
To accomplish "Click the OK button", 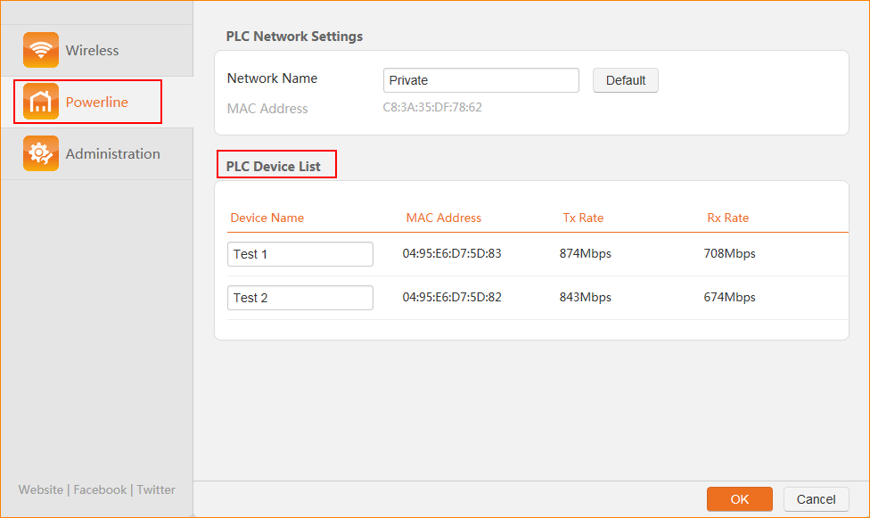I will click(x=740, y=499).
